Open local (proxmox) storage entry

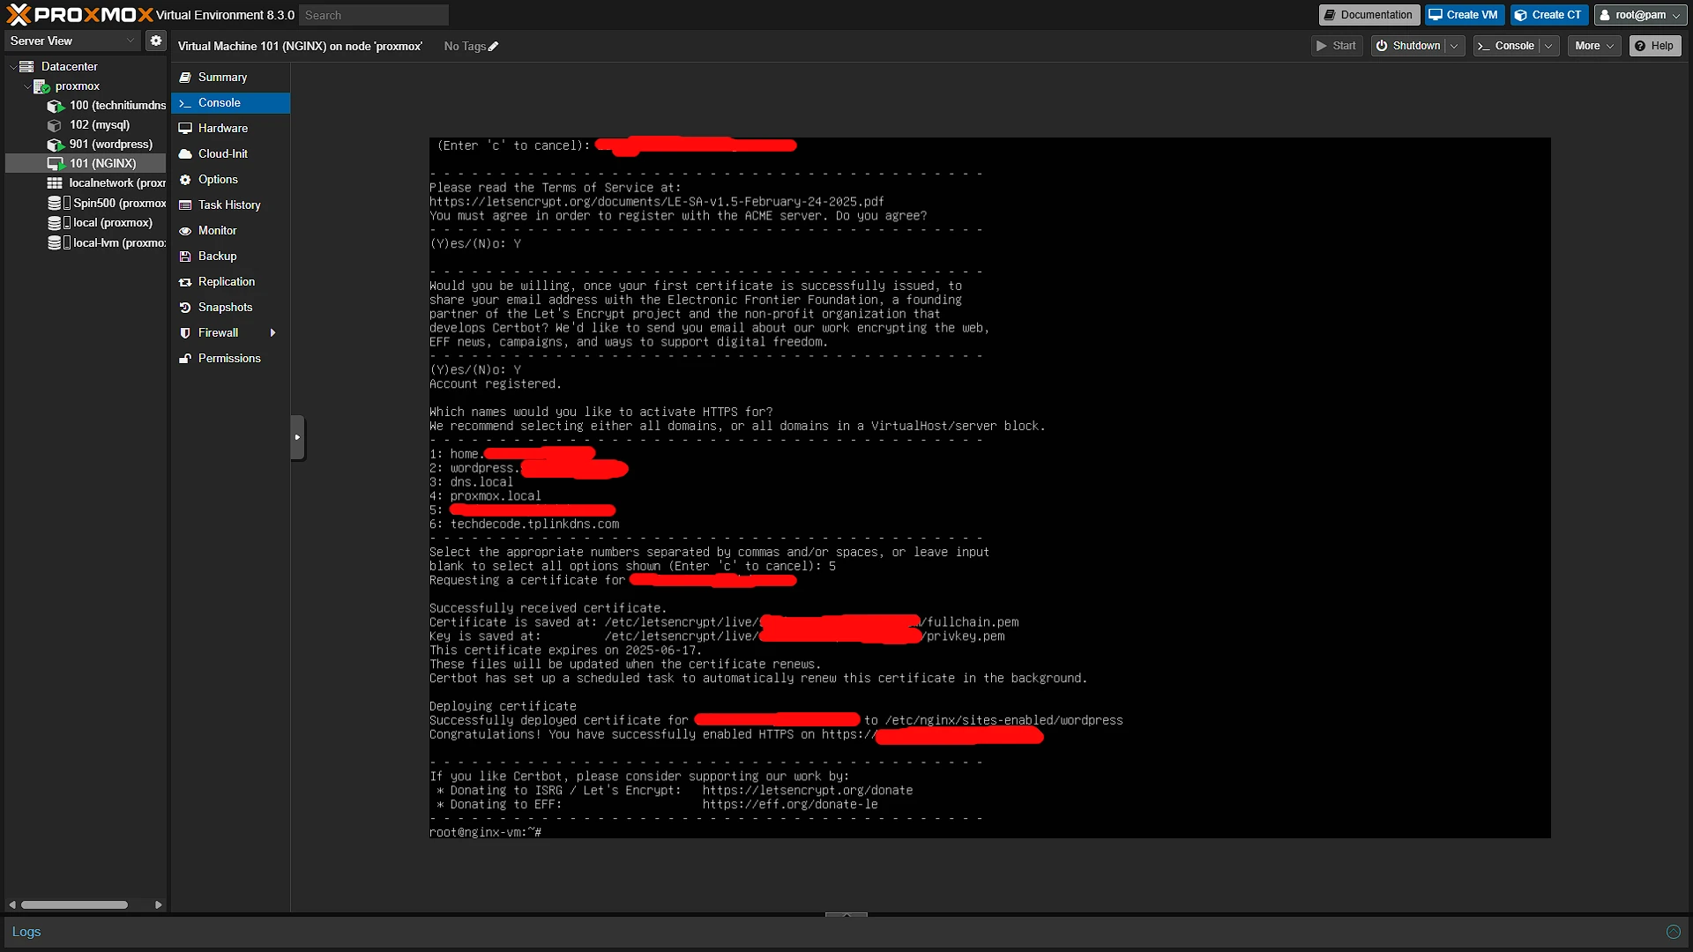(100, 222)
